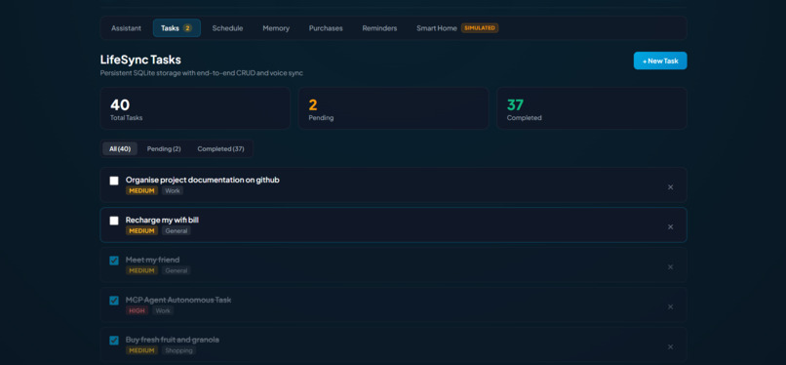Open the Smart Home tab
This screenshot has height=365, width=786.
coord(457,28)
